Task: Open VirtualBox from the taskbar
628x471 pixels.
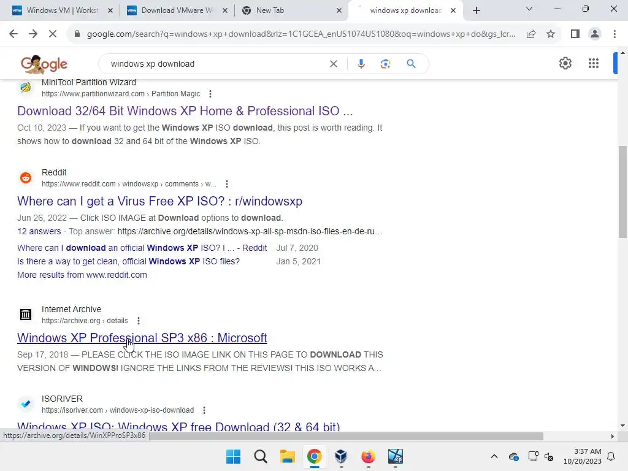Action: pyautogui.click(x=341, y=456)
